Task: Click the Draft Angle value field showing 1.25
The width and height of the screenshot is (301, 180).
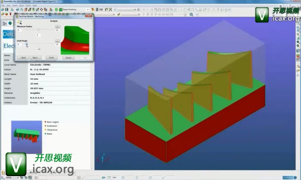Action: (x=39, y=49)
